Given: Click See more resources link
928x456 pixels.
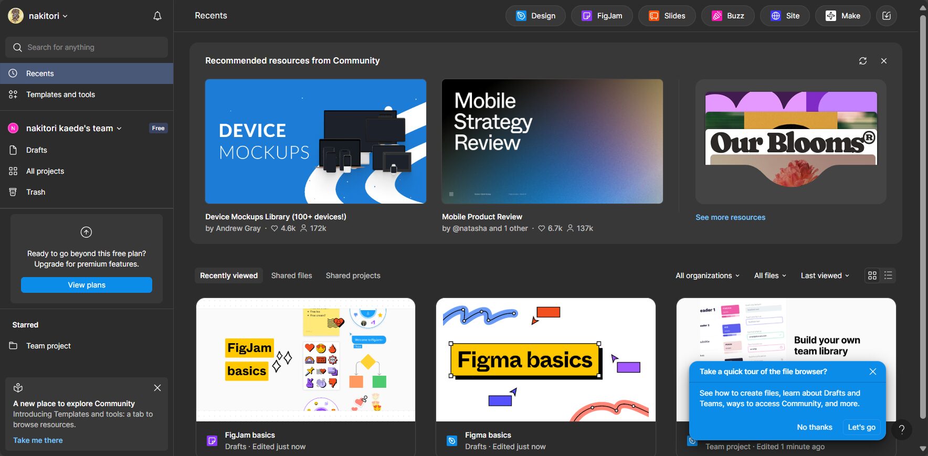Looking at the screenshot, I should (x=730, y=217).
